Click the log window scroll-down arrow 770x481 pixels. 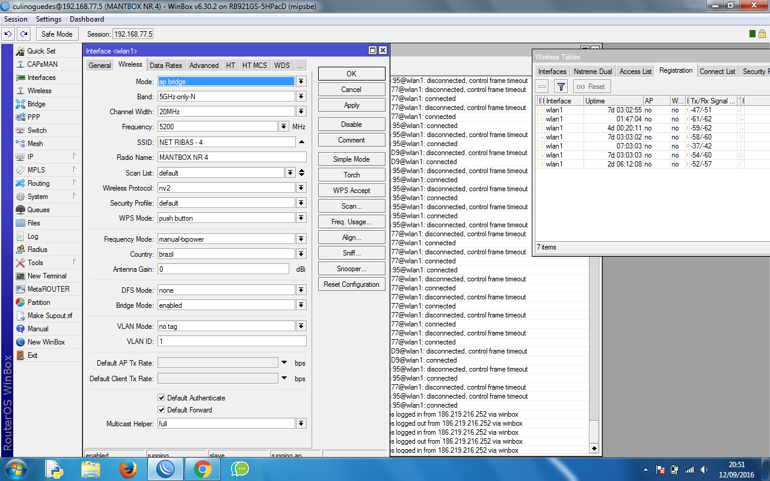[x=594, y=449]
